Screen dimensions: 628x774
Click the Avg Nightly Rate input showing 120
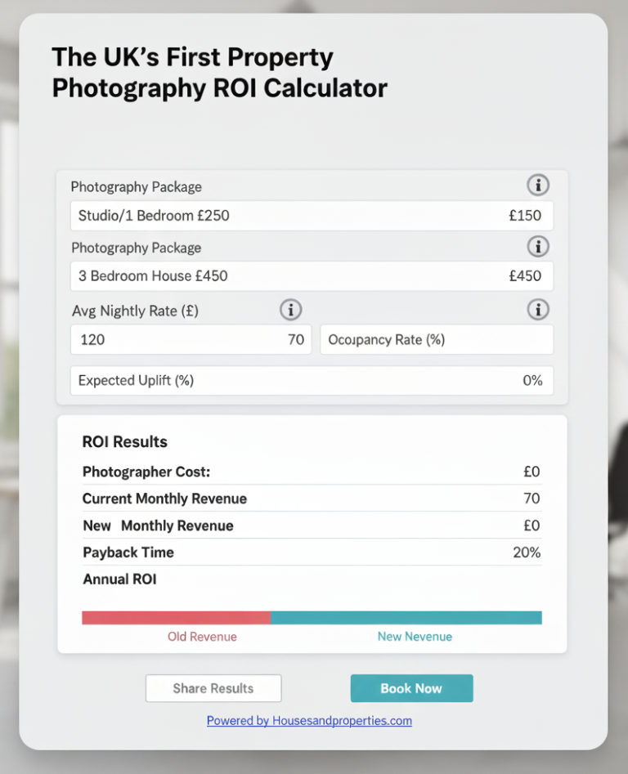(x=191, y=339)
